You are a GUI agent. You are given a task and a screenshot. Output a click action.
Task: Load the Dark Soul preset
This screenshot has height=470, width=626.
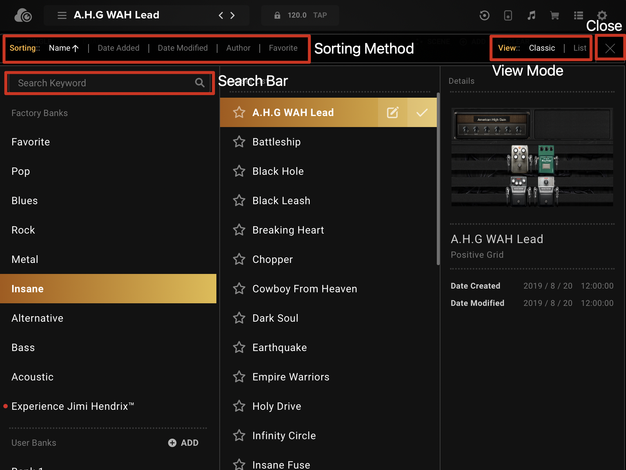click(328, 318)
